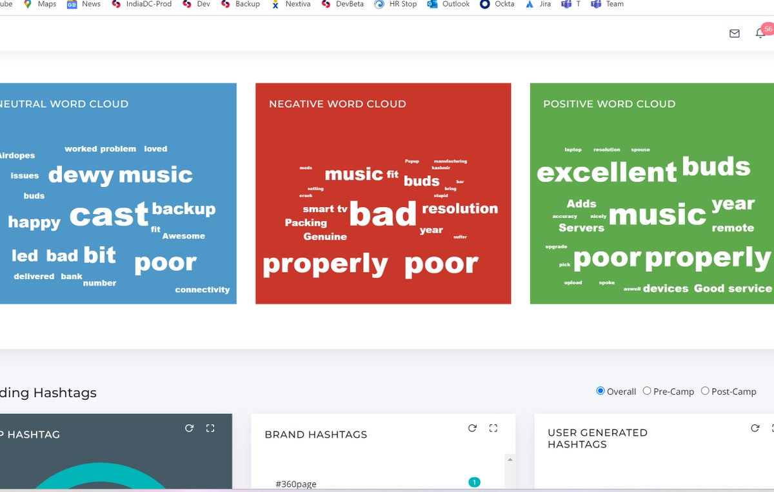Open the mail envelope icon in header
The image size is (774, 492).
pos(734,34)
